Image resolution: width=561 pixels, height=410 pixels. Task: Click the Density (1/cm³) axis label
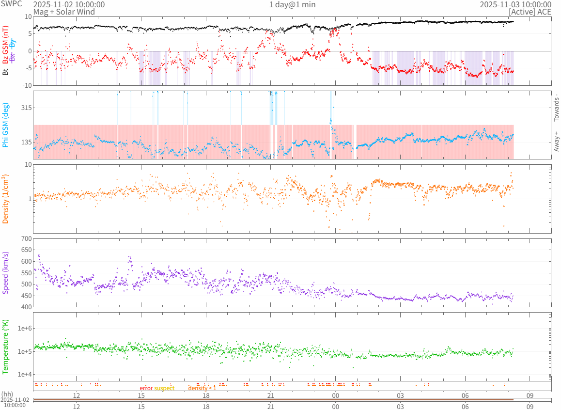coord(6,199)
